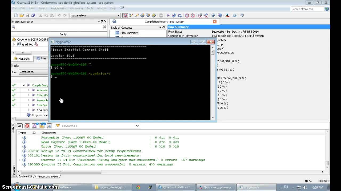Image resolution: width=341 pixels, height=191 pixels.
Task: Click the terminal window vertical scrollbar
Action: [213, 82]
